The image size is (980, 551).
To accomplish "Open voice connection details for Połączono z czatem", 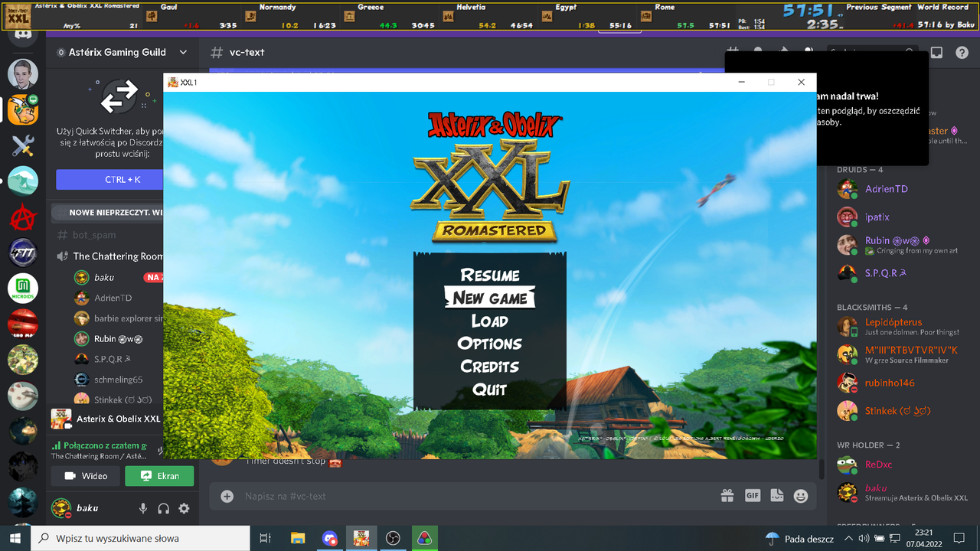I will (x=100, y=445).
